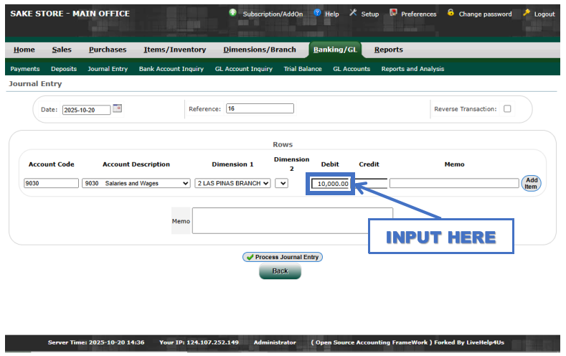Click the Back button
Viewport: 566px width, 356px height.
[x=280, y=271]
